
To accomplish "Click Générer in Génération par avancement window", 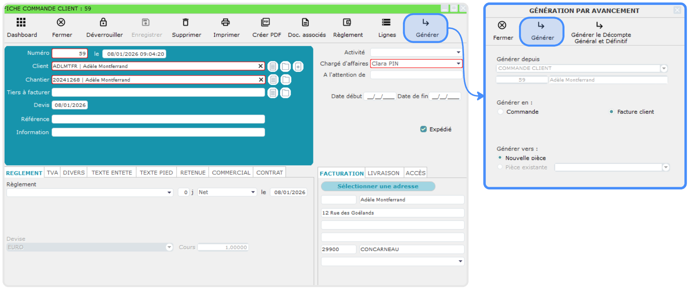I will (x=542, y=31).
